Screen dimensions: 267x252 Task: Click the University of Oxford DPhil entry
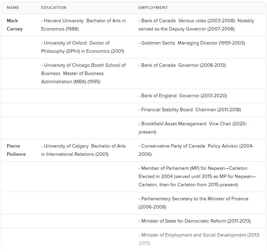(82, 47)
